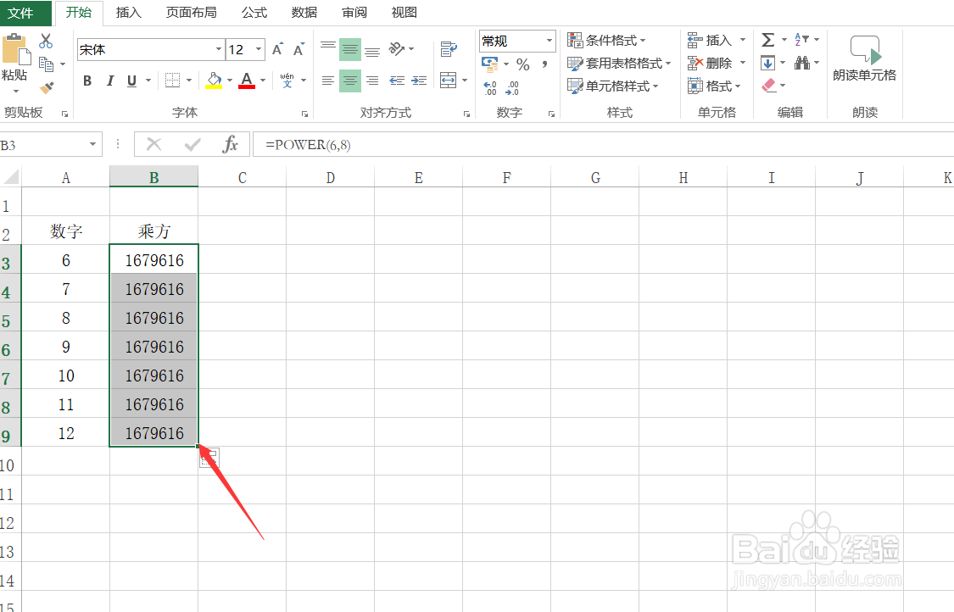Image resolution: width=954 pixels, height=612 pixels.
Task: Click the 单元格样式 button
Action: (x=613, y=86)
